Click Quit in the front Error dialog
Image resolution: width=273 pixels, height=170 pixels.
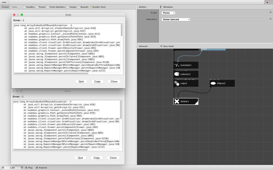tap(81, 82)
